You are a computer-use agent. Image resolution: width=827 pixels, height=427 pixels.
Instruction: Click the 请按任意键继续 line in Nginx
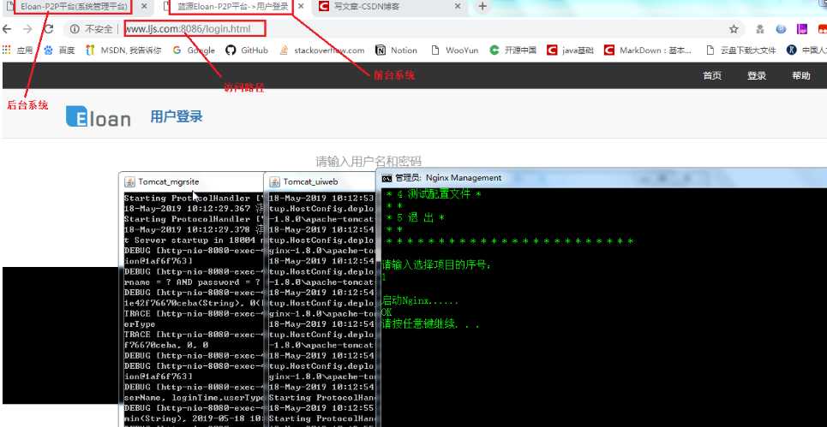click(x=430, y=323)
